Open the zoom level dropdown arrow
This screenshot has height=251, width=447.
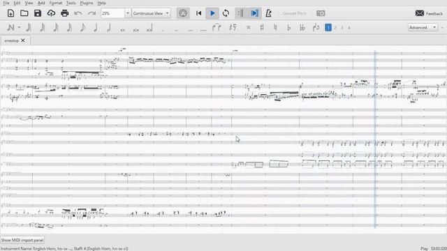point(127,13)
